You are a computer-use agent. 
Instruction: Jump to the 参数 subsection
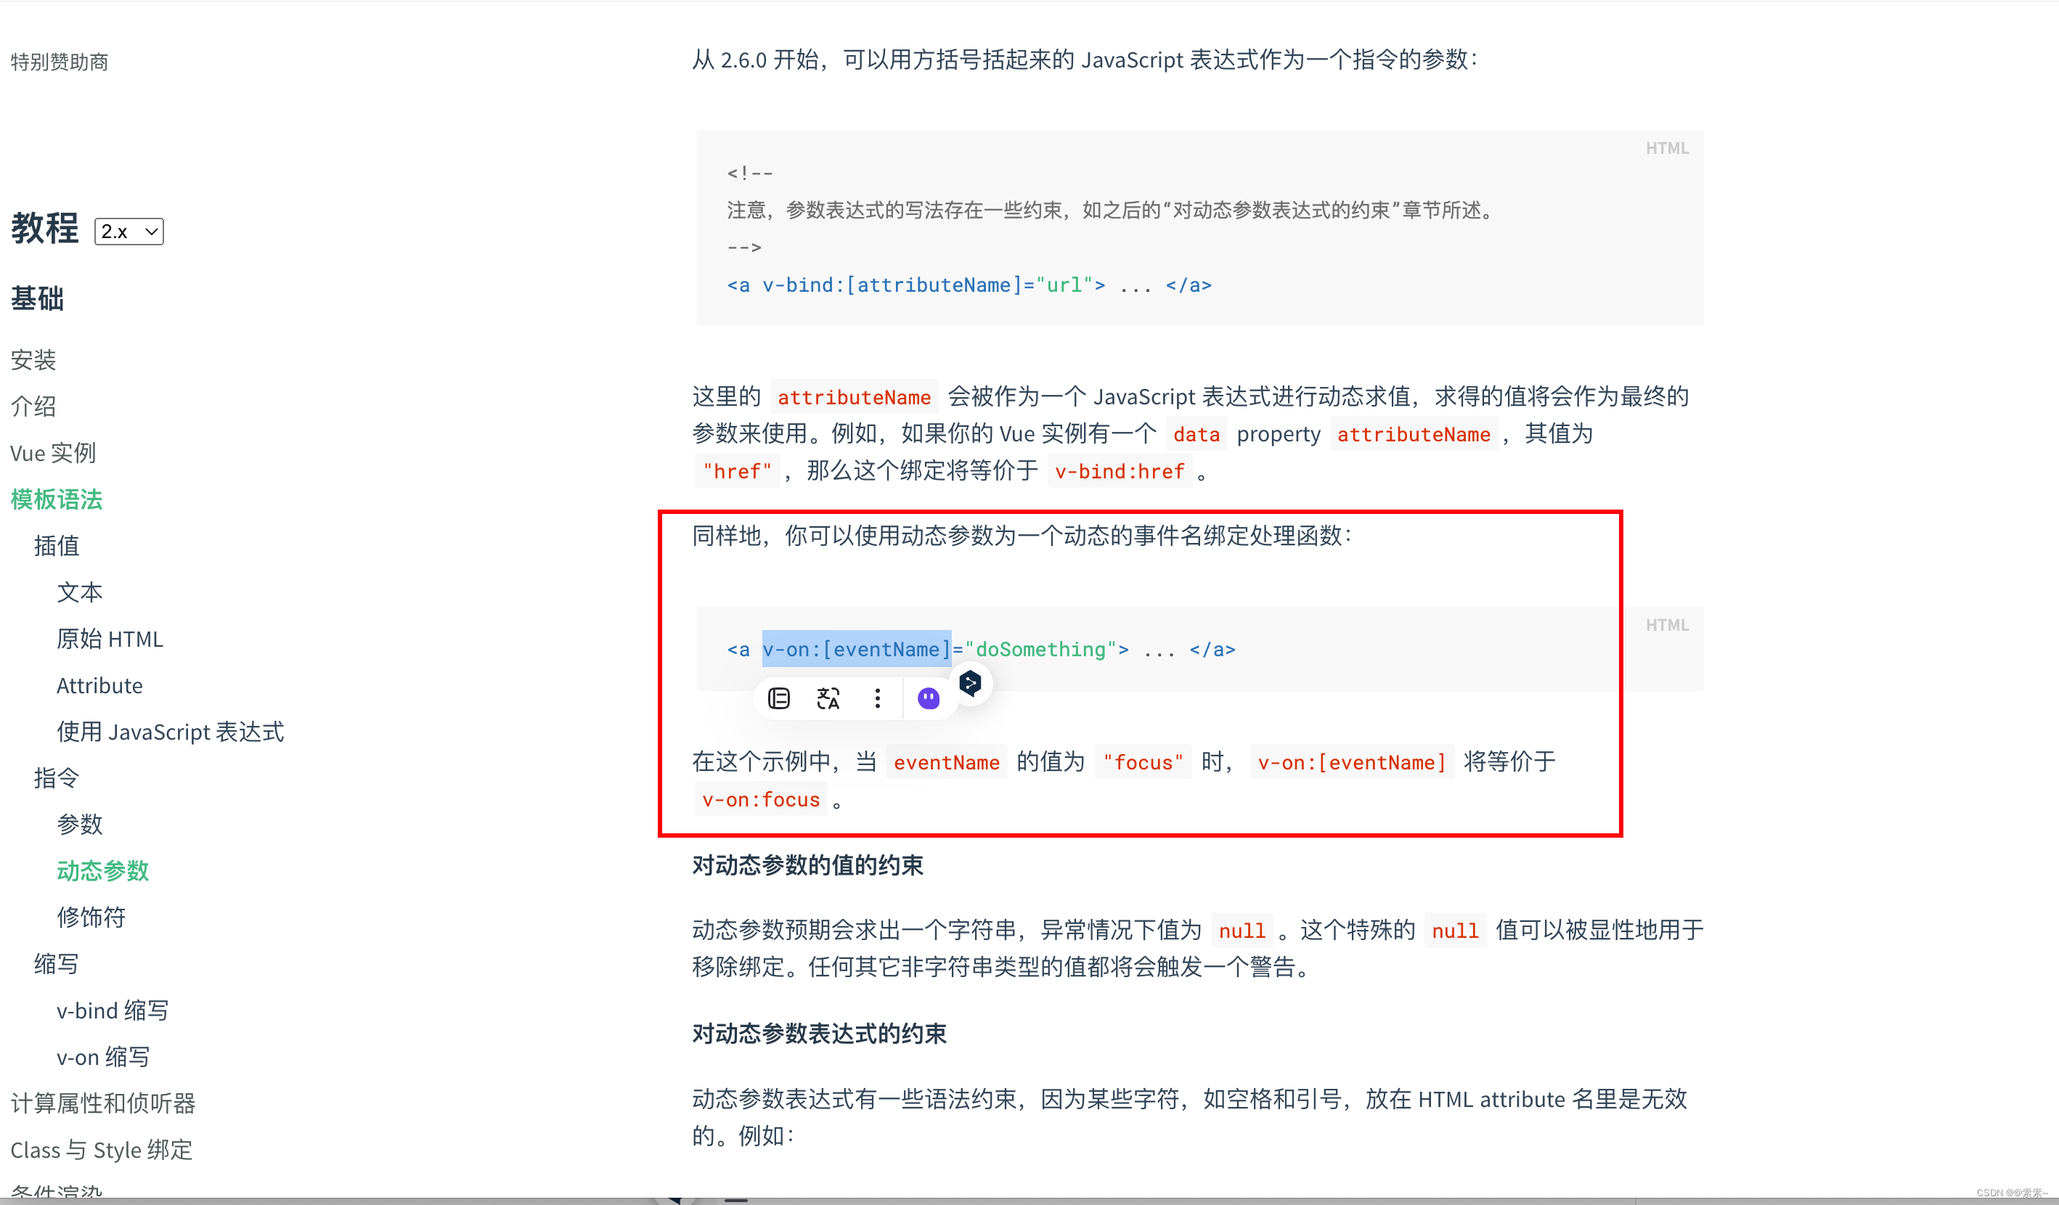[x=79, y=825]
